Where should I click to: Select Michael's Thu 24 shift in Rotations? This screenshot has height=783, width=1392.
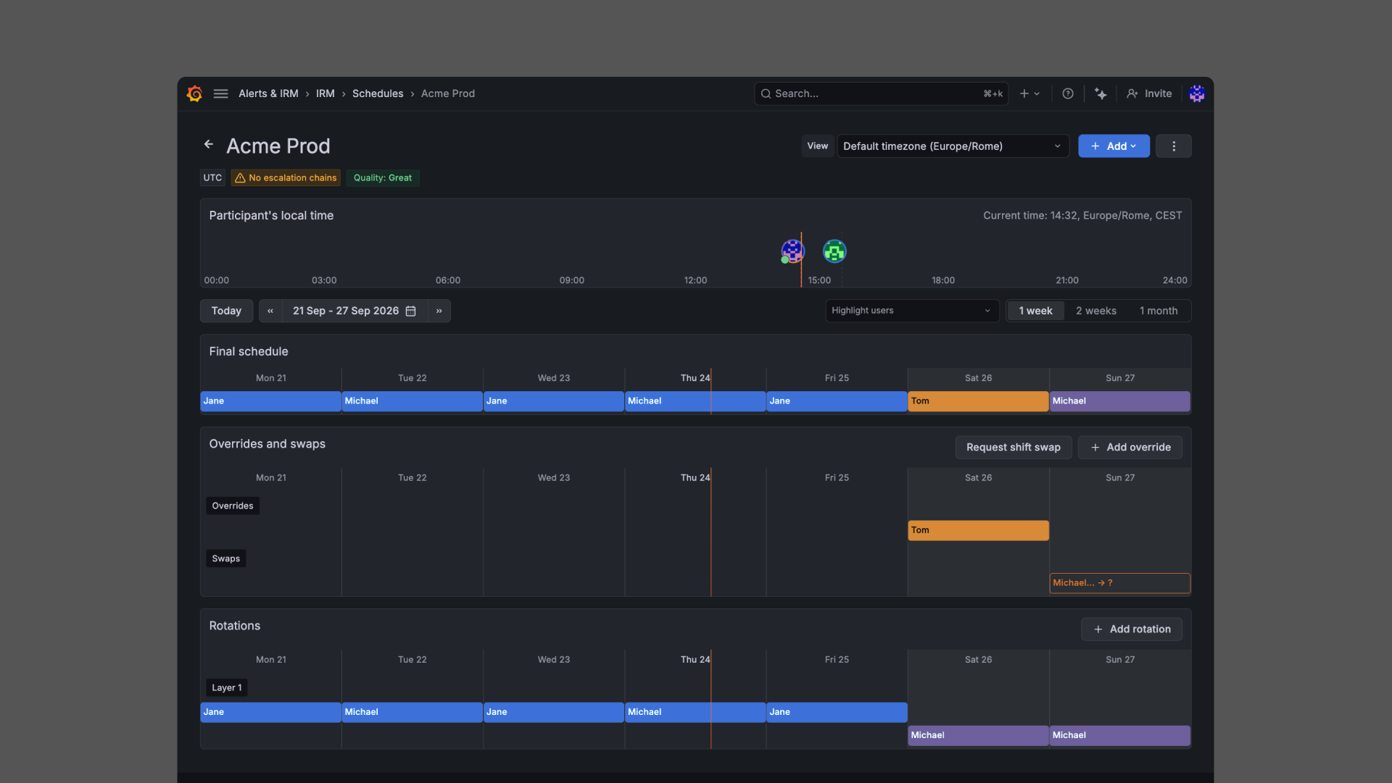[x=695, y=712]
